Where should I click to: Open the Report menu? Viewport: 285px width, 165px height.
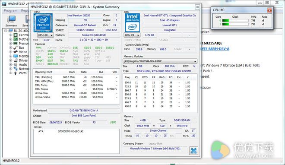point(25,10)
